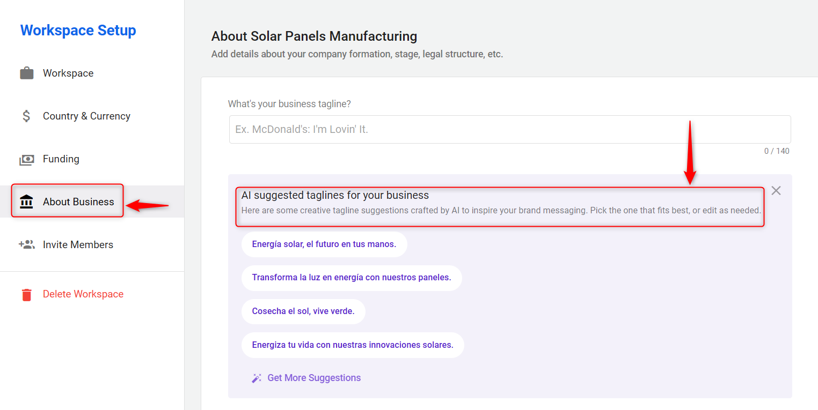Open Invite Members page

(x=78, y=245)
